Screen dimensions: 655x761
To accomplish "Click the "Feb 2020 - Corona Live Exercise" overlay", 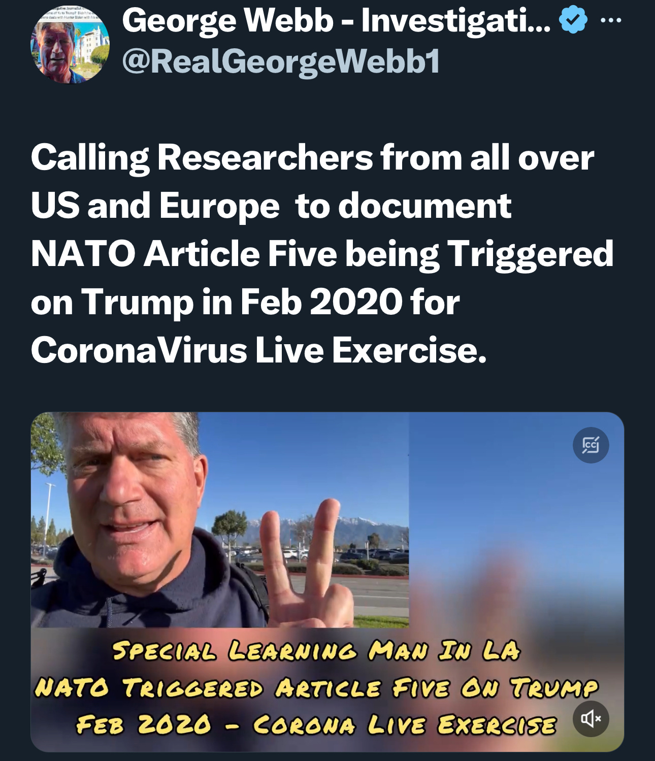I will pos(316,724).
